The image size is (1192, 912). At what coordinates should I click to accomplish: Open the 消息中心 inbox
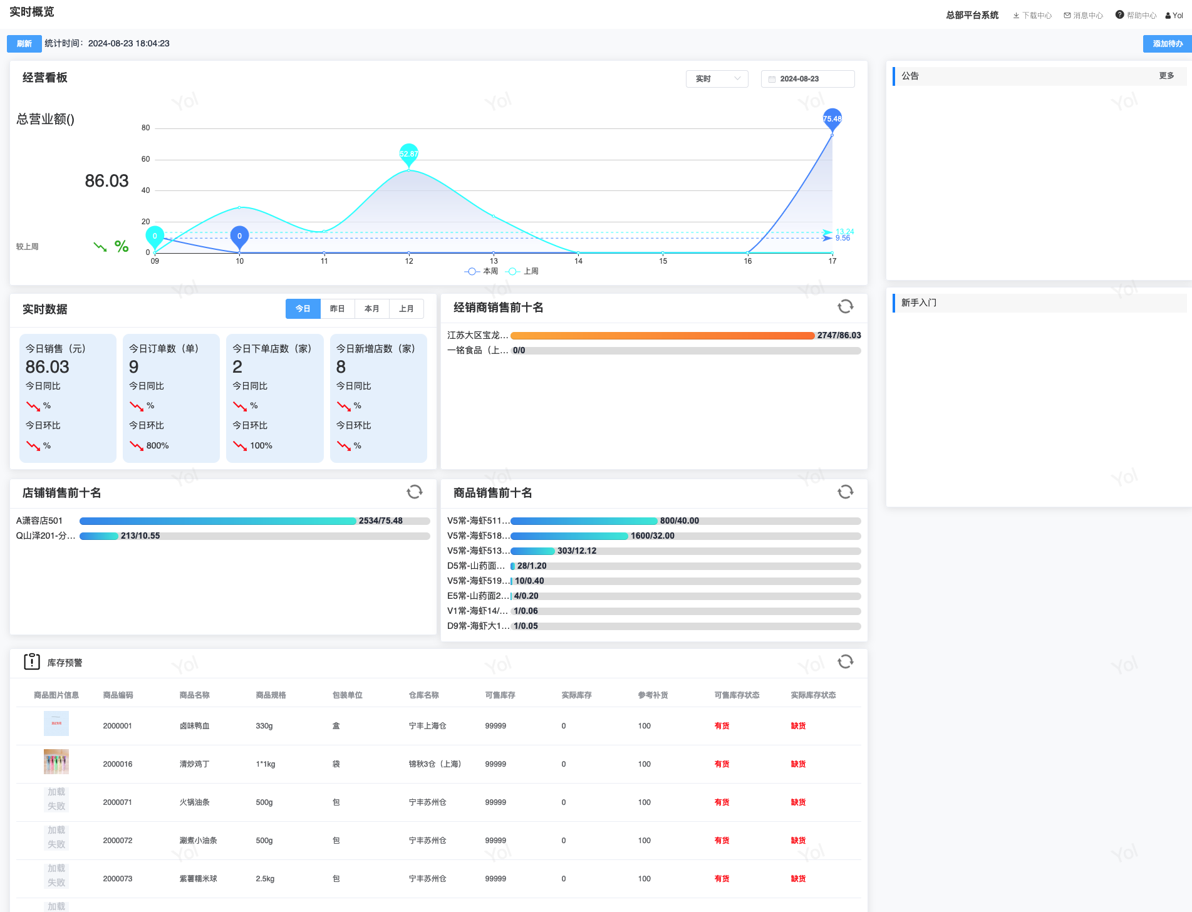1083,15
